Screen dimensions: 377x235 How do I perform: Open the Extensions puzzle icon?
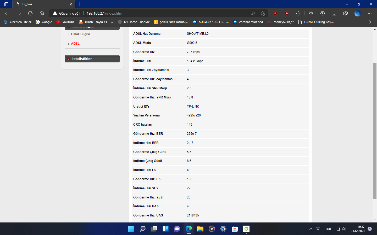pyautogui.click(x=298, y=13)
